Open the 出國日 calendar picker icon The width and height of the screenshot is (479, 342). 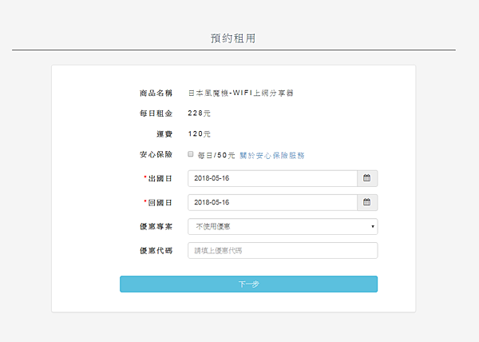pyautogui.click(x=366, y=178)
